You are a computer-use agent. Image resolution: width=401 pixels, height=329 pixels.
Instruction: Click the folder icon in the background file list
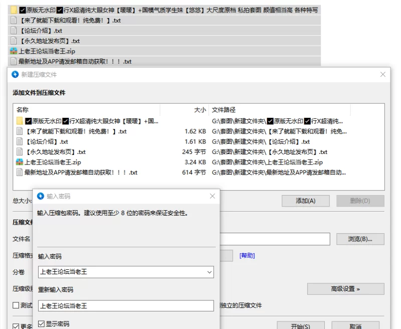tap(14, 10)
